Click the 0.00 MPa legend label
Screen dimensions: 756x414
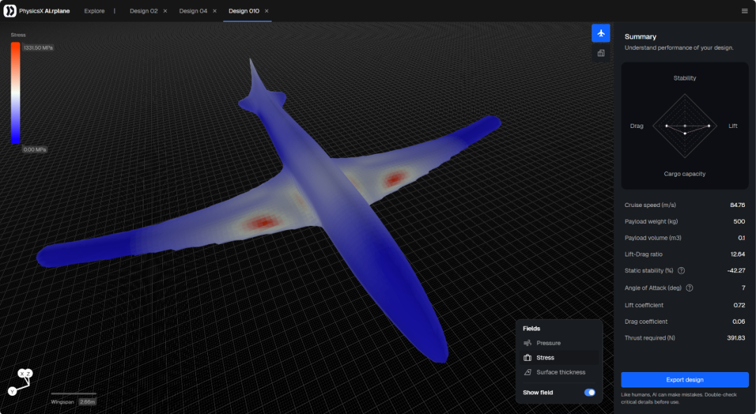(35, 150)
